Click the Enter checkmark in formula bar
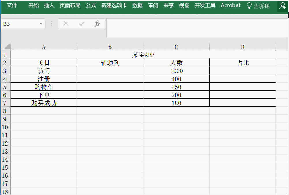The height and width of the screenshot is (195, 289). pos(82,24)
